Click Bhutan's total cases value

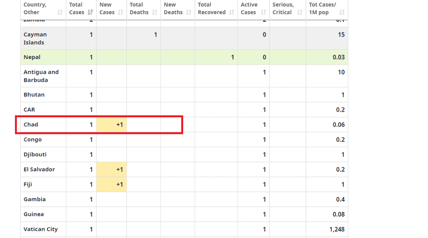click(x=91, y=95)
